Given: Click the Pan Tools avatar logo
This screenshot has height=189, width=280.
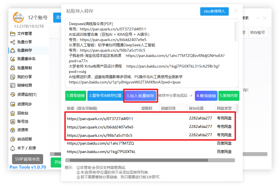Looking at the screenshot, I should (18, 17).
